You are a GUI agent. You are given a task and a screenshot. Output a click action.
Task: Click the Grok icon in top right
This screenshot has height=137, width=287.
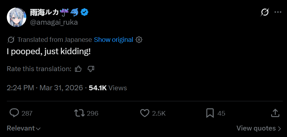265,12
